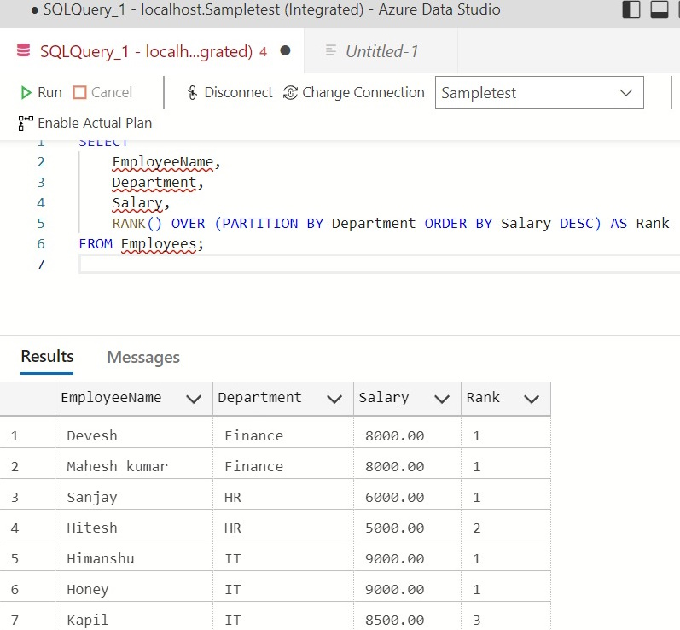The width and height of the screenshot is (680, 630).
Task: Toggle the bottom panel layout icon
Action: [660, 10]
